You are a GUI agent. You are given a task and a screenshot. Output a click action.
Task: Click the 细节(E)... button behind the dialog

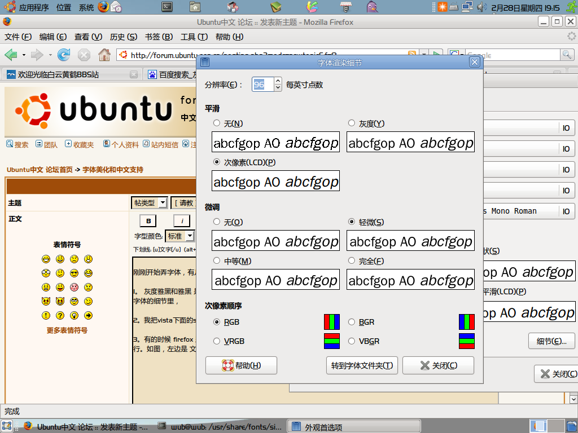551,341
